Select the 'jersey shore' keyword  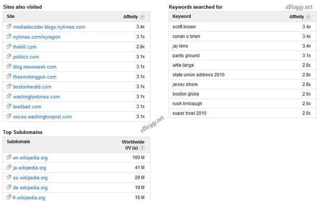(185, 84)
